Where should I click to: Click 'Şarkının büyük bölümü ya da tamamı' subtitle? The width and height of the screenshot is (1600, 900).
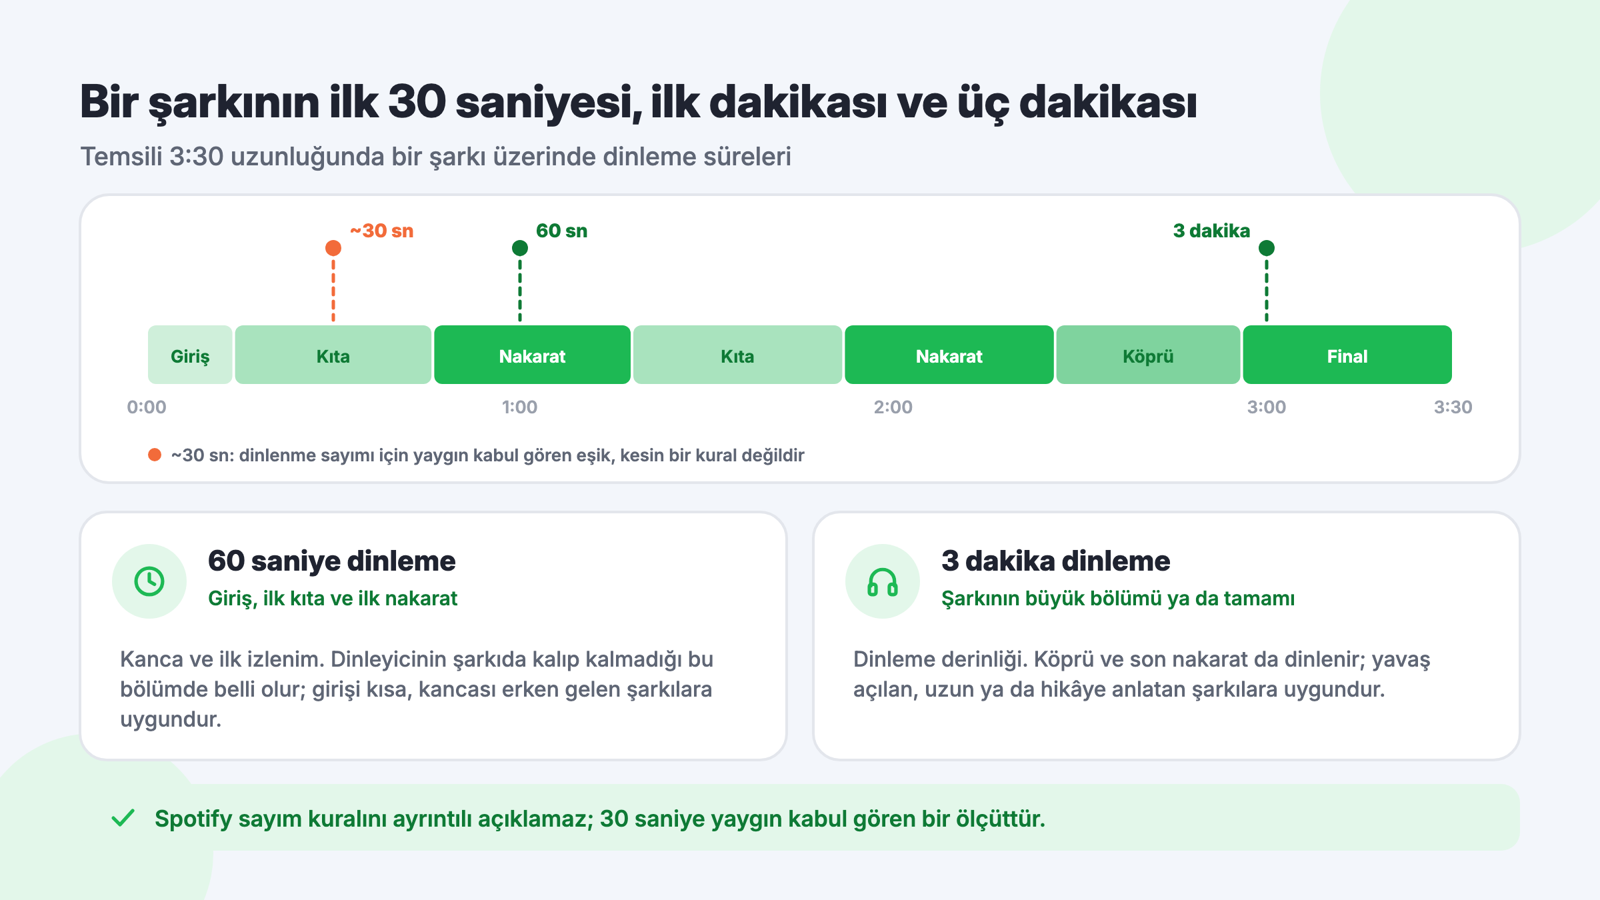[x=1118, y=598]
